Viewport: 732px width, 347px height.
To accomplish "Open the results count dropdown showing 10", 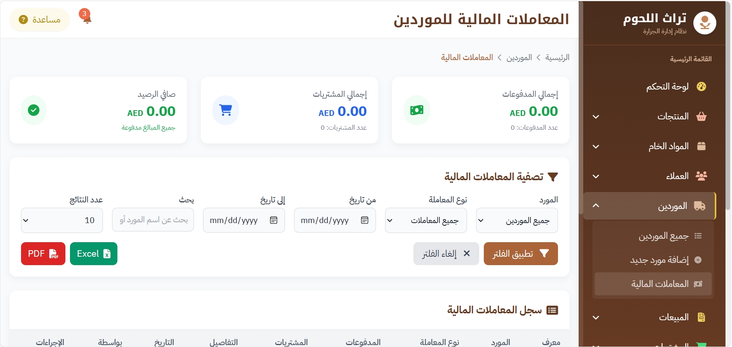I will (x=62, y=220).
